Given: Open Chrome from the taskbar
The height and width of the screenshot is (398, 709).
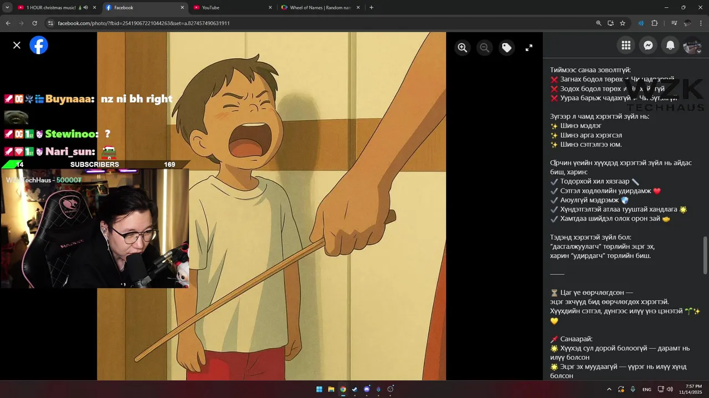Looking at the screenshot, I should click(x=343, y=389).
